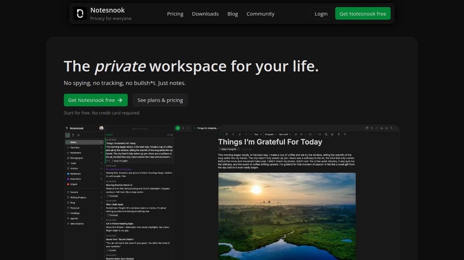This screenshot has width=464, height=260.
Task: Open the Sans-serif font dropdown
Action: (x=285, y=134)
